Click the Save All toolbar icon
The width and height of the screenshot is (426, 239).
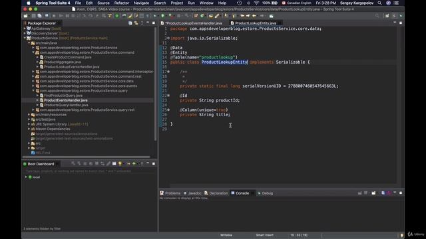(x=40, y=16)
